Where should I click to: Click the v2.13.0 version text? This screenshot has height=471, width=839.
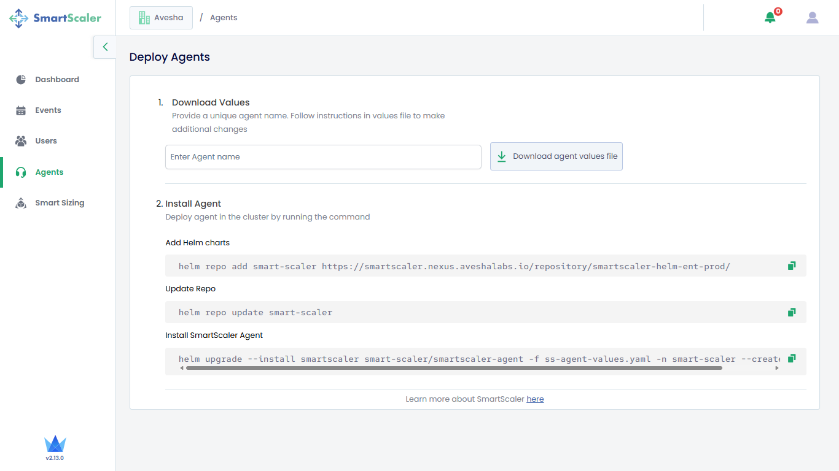55,458
